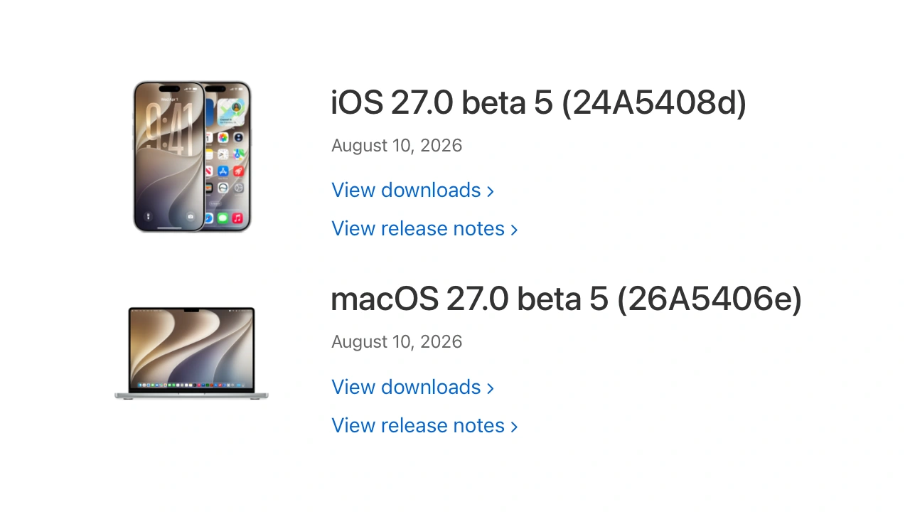Click the green Messages icon in iPhone dock
This screenshot has width=910, height=512.
[223, 218]
